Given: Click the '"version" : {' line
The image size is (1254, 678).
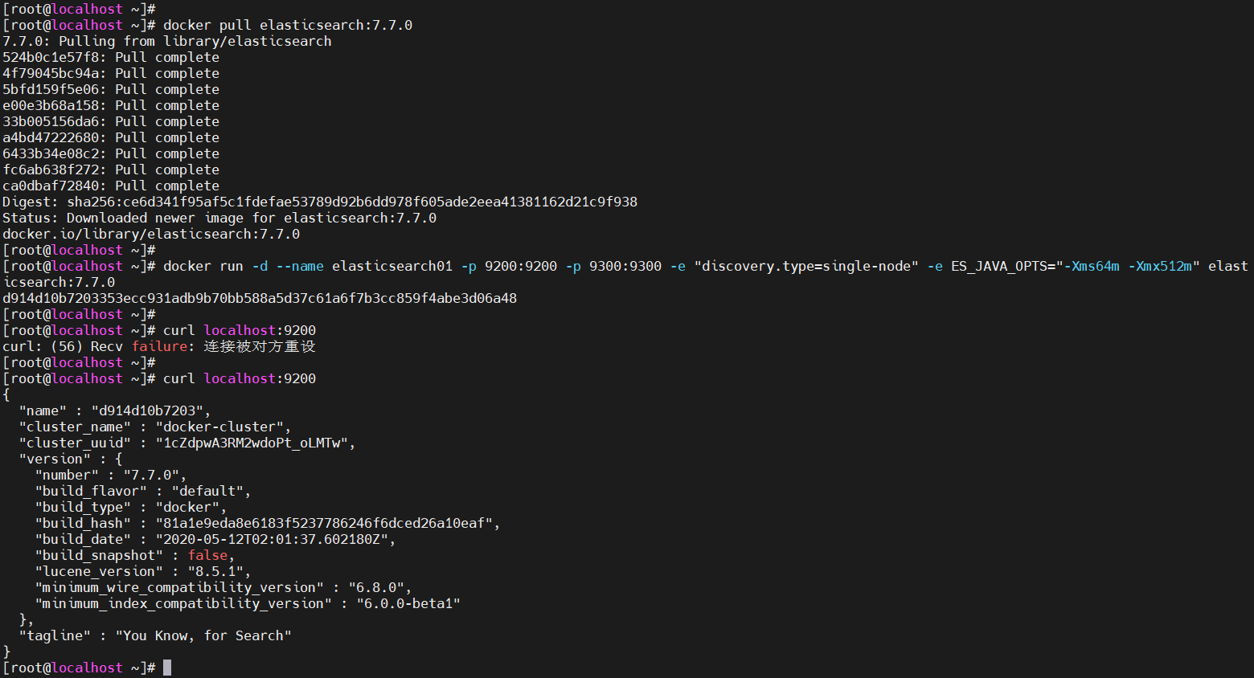Looking at the screenshot, I should tap(71, 459).
